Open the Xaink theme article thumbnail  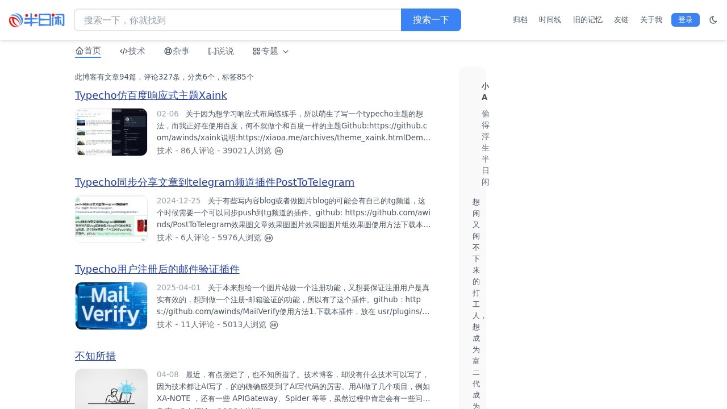(x=111, y=132)
